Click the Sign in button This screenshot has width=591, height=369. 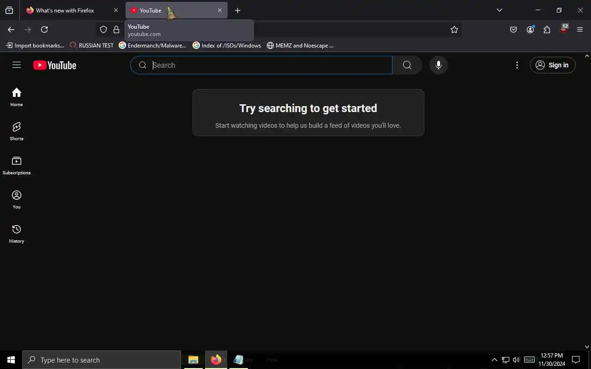pyautogui.click(x=553, y=65)
